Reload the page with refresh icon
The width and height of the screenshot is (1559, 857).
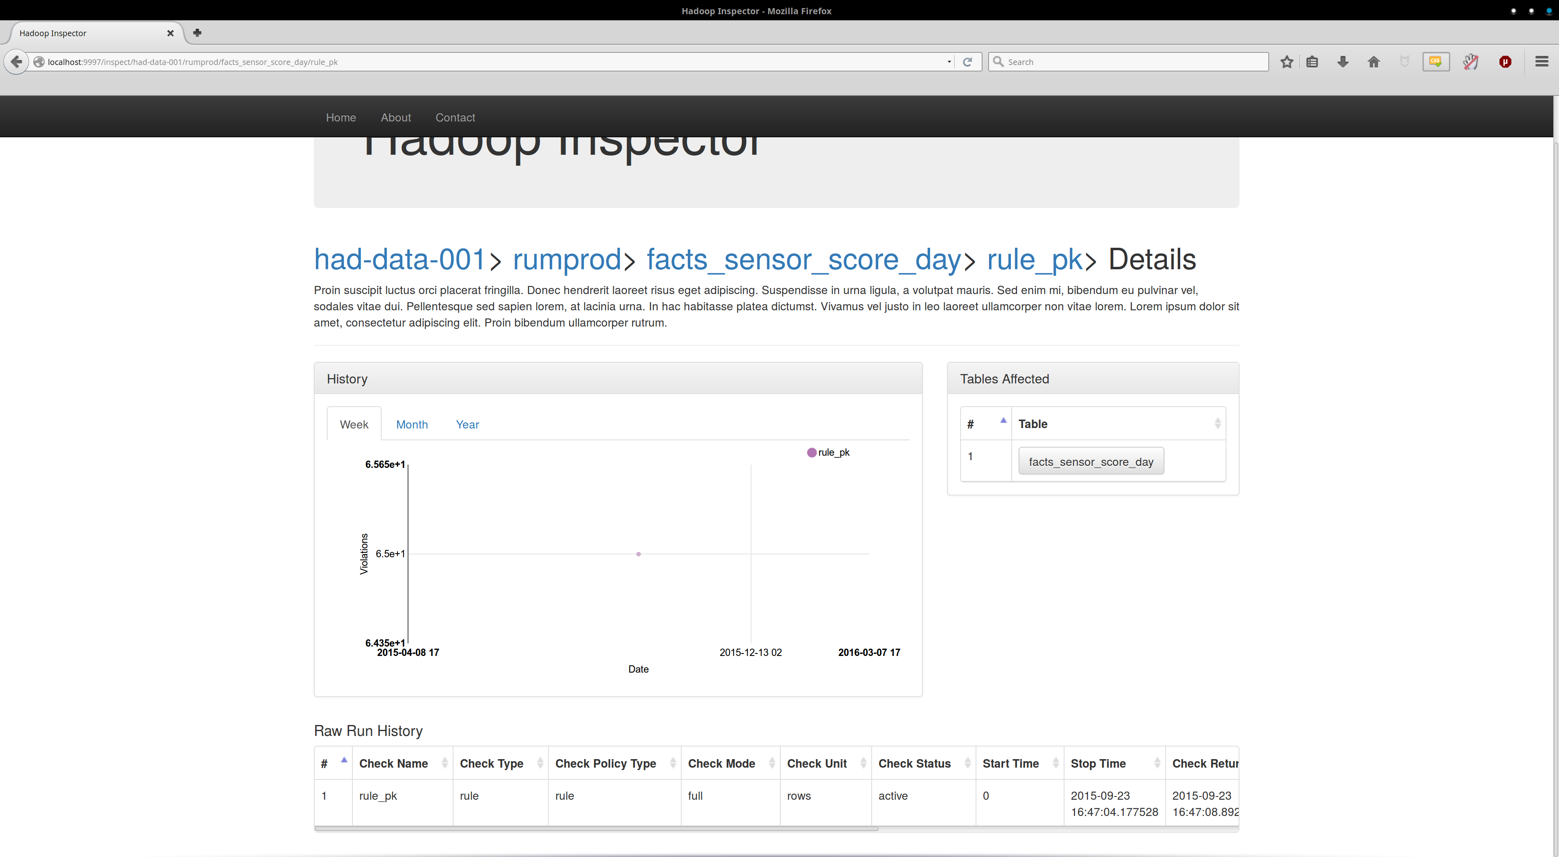[x=967, y=62]
